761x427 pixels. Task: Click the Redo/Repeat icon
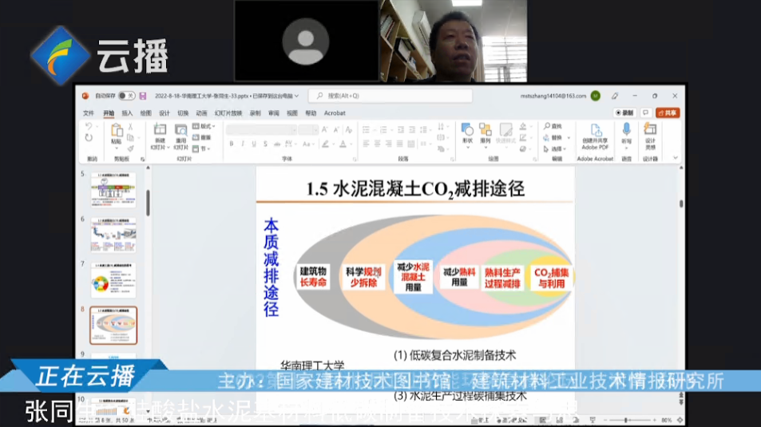(x=89, y=138)
